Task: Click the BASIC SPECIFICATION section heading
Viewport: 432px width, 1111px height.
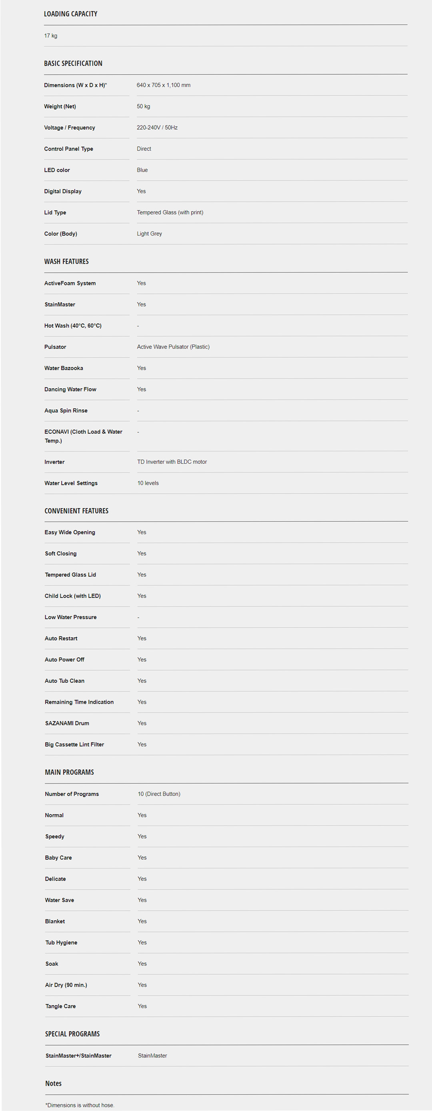Action: click(x=73, y=64)
